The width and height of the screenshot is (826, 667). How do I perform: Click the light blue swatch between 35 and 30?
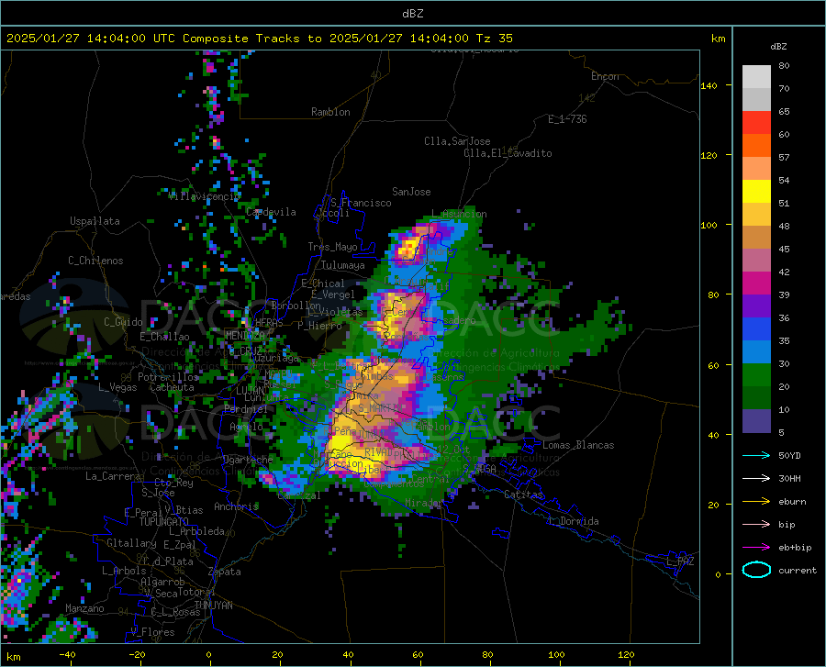[756, 352]
